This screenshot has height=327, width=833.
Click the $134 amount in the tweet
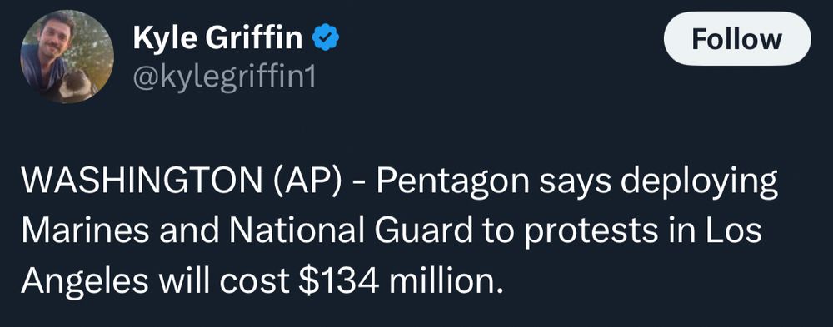[x=341, y=282]
